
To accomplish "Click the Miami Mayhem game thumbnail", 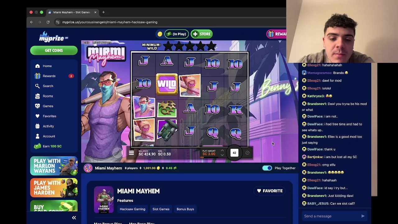I will 104,200.
